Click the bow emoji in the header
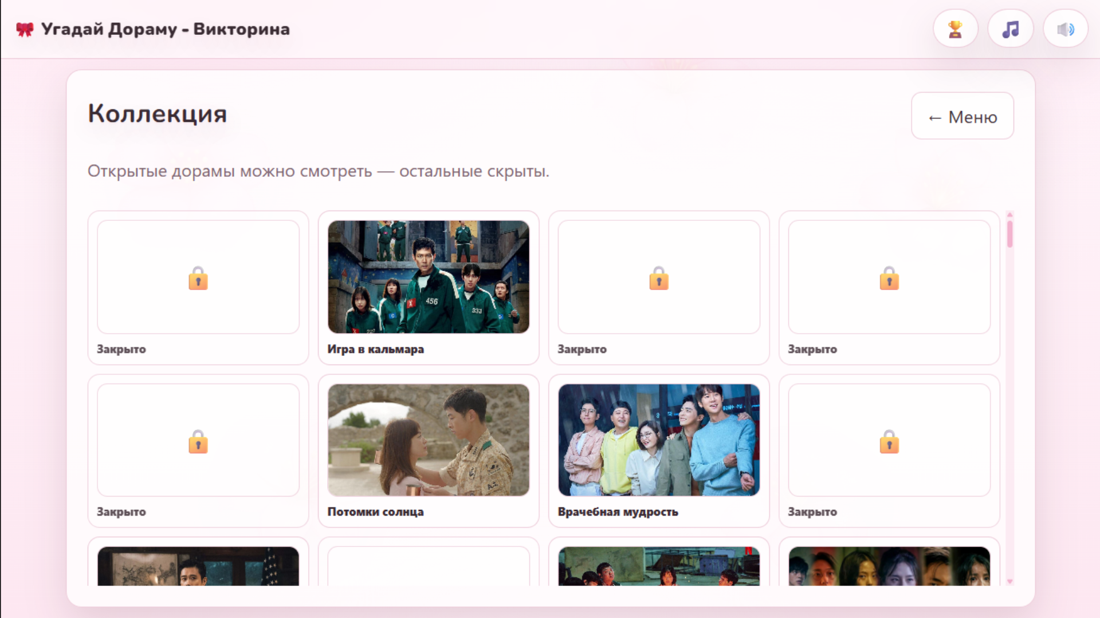Viewport: 1100px width, 618px height. (25, 28)
